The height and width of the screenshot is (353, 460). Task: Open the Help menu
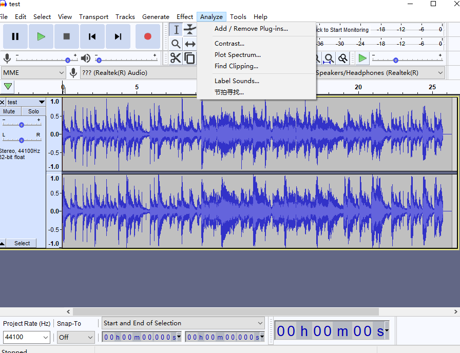260,17
